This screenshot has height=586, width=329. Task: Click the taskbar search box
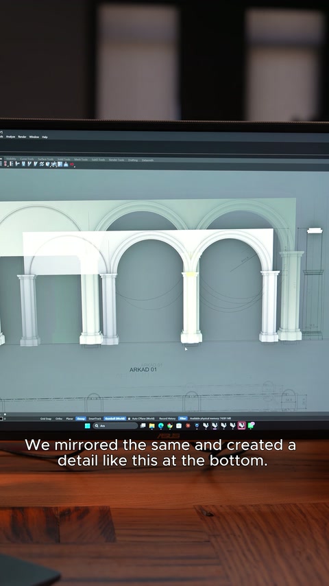click(x=115, y=425)
